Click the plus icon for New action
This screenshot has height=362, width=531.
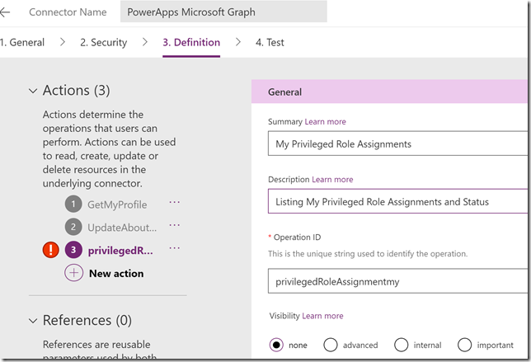coord(74,273)
